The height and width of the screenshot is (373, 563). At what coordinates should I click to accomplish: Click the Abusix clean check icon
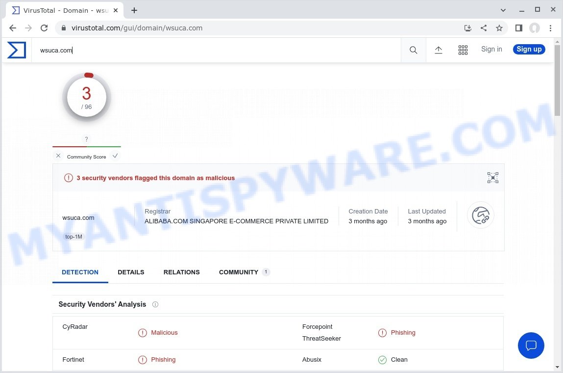pyautogui.click(x=382, y=360)
